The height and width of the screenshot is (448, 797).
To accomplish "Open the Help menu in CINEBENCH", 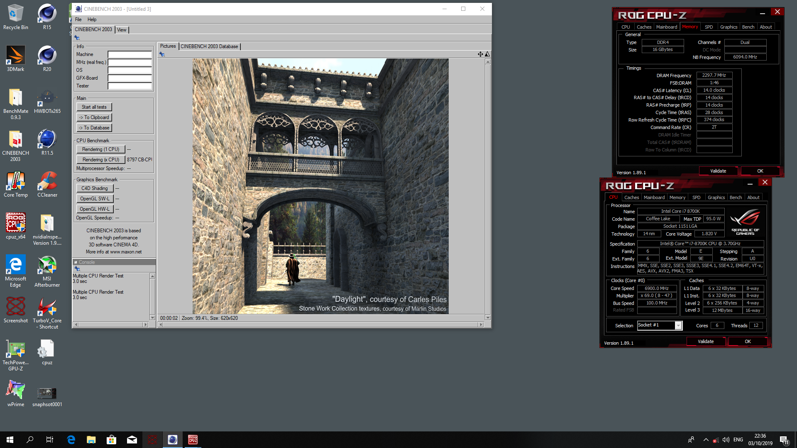I will (x=92, y=19).
